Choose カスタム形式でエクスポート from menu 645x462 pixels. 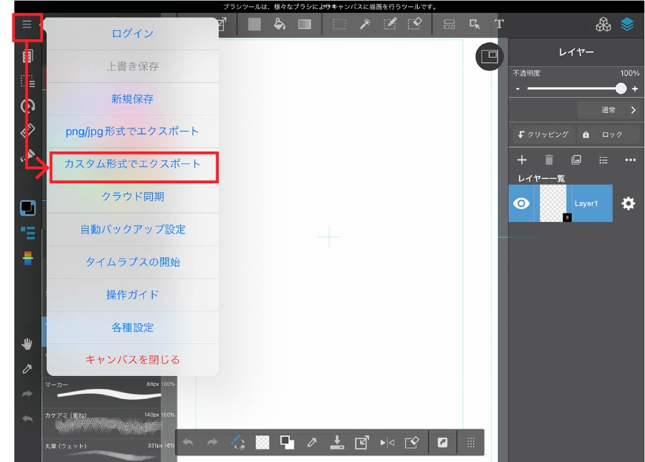point(133,164)
